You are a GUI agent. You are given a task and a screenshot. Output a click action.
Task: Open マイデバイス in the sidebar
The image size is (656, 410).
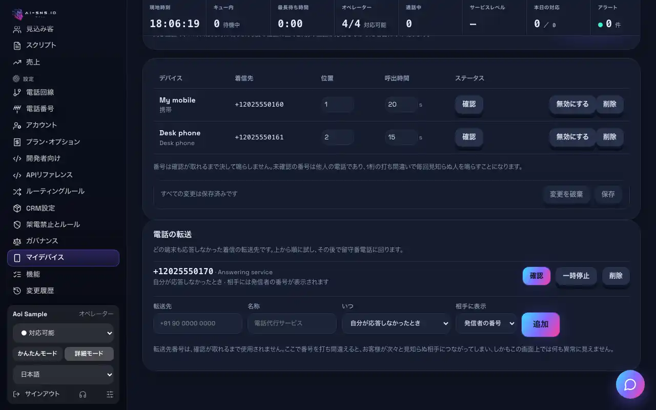(63, 258)
